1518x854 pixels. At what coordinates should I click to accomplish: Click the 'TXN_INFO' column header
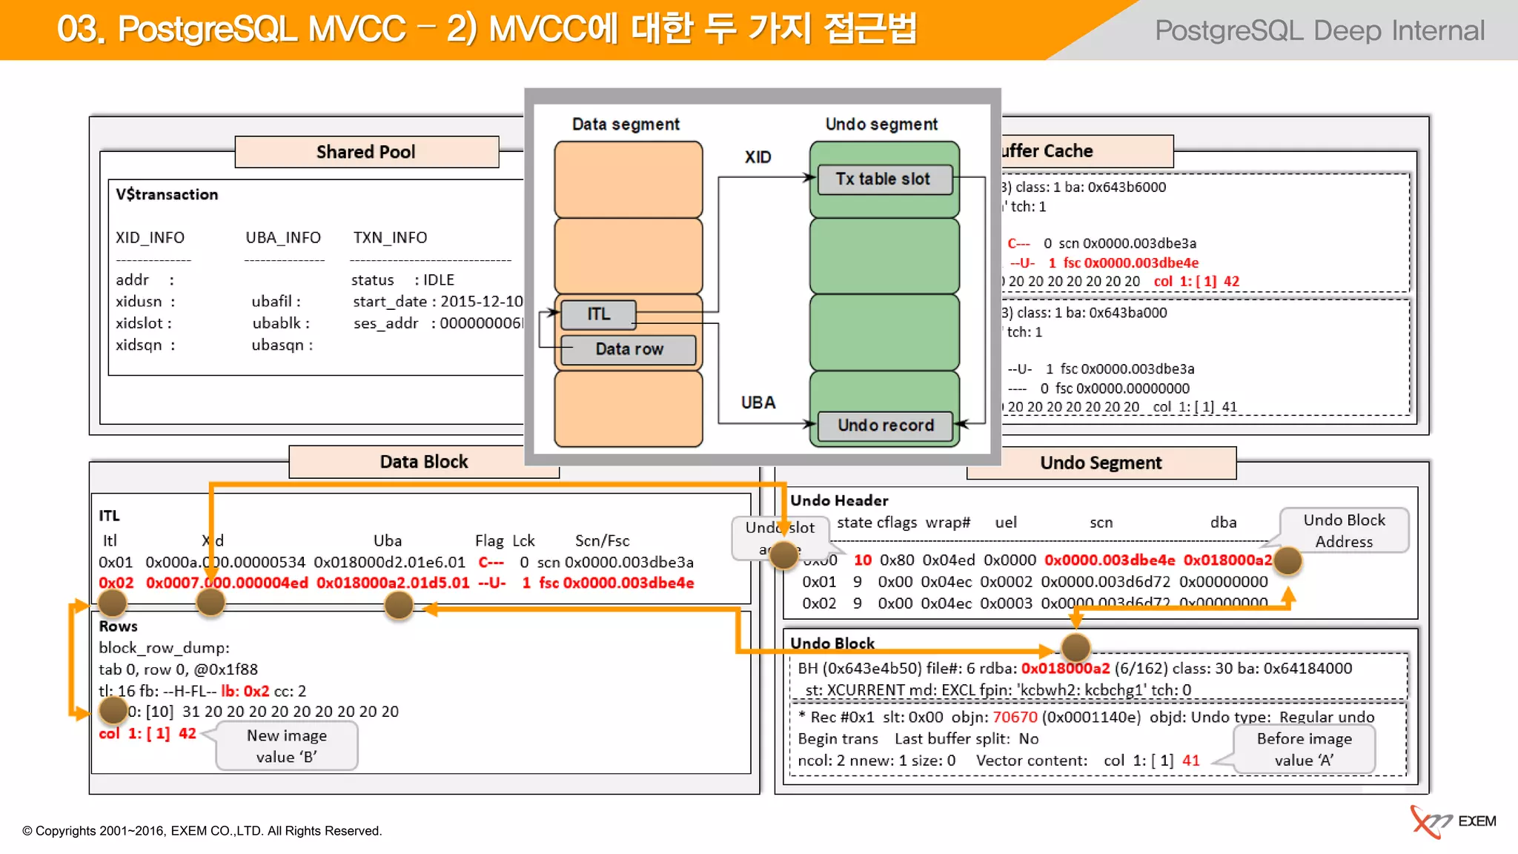click(390, 237)
